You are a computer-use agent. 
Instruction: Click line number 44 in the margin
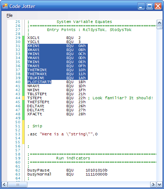[18, 98]
